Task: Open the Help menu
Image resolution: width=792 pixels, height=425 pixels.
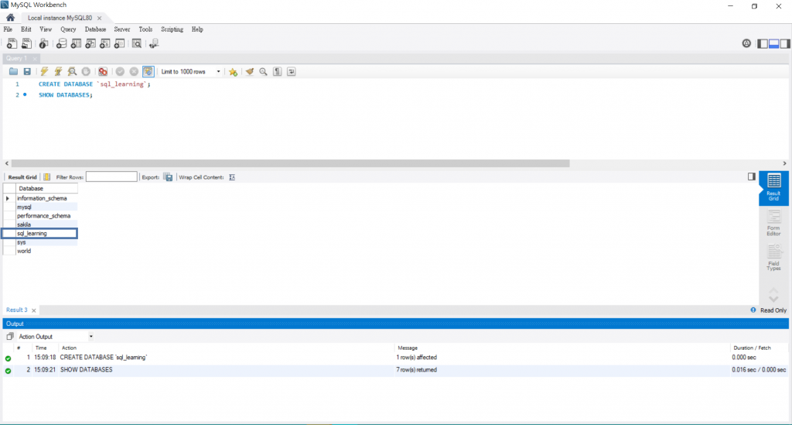Action: [197, 29]
